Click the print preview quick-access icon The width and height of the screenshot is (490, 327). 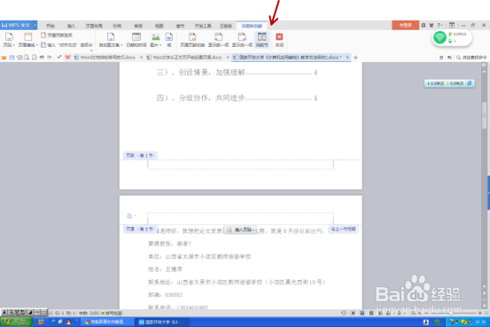pyautogui.click(x=35, y=58)
